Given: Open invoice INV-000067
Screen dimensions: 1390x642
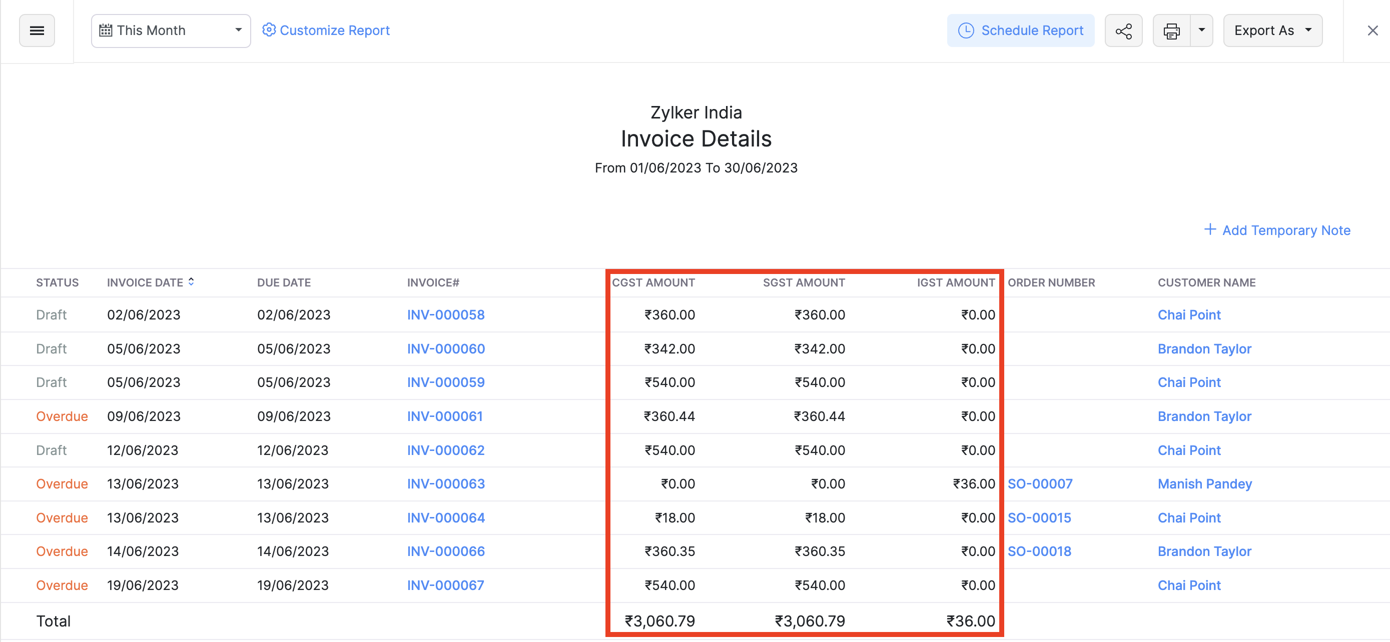Looking at the screenshot, I should click(x=445, y=585).
